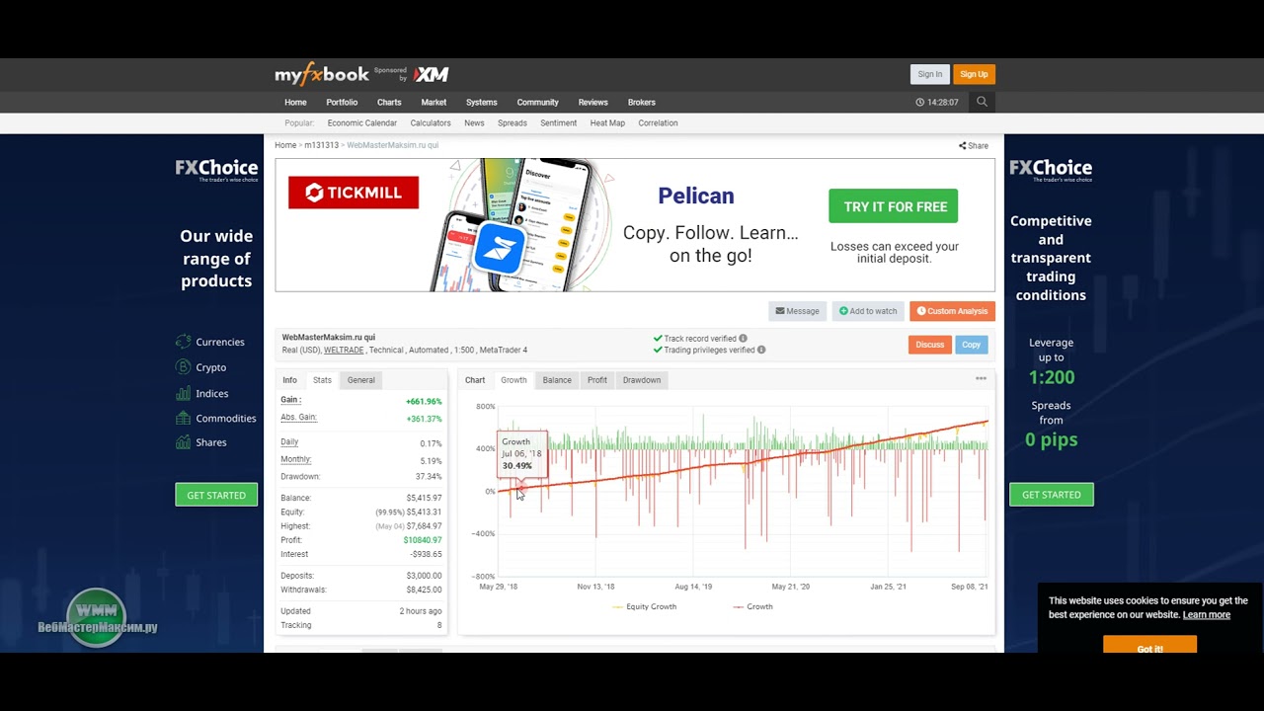Viewport: 1264px width, 711px height.
Task: Click m131313 breadcrumb link
Action: coord(321,145)
